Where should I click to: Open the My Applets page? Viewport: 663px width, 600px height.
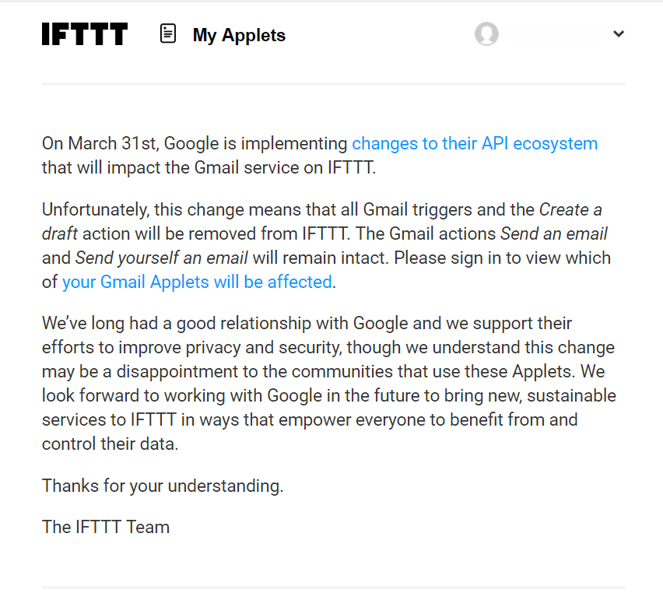pyautogui.click(x=239, y=35)
